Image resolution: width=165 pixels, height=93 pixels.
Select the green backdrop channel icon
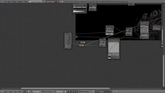[x=75, y=91]
